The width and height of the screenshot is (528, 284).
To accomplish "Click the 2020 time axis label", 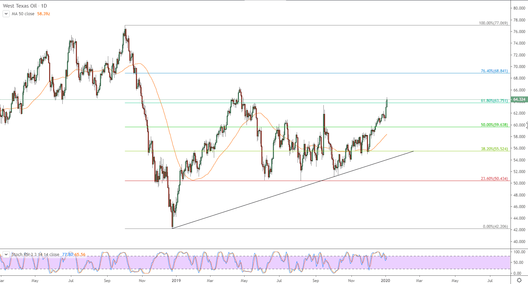I will tap(385, 281).
